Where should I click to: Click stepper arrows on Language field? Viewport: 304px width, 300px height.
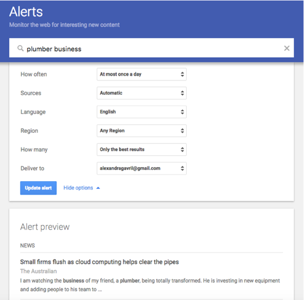click(182, 112)
